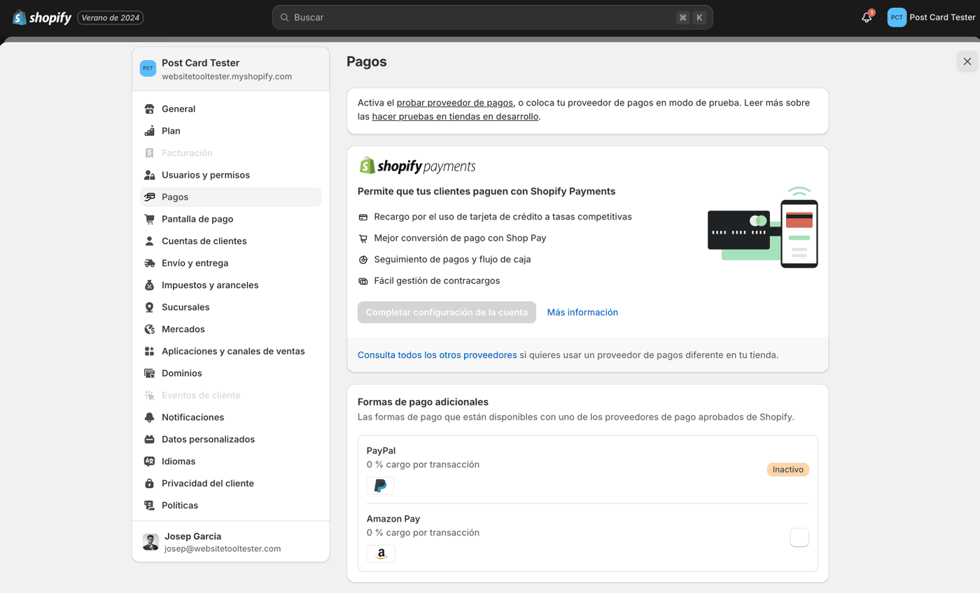Viewport: 980px width, 593px height.
Task: Click the Shopify logo in top bar
Action: tap(42, 17)
